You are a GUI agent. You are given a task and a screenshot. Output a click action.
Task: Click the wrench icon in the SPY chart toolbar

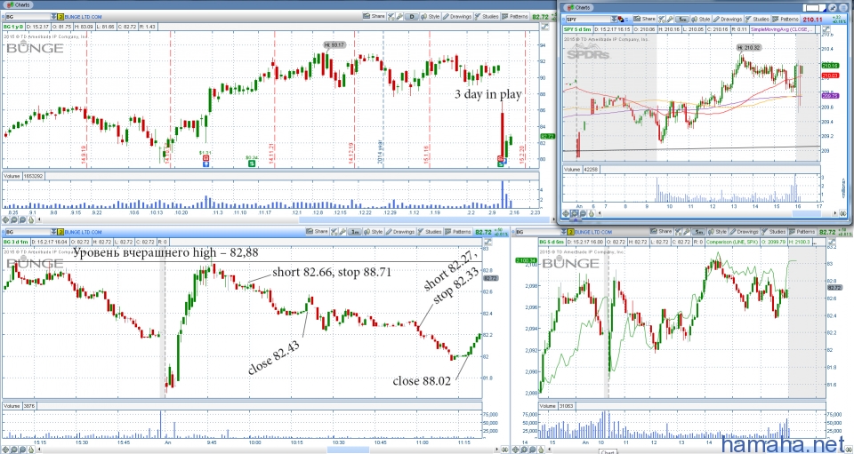click(670, 19)
